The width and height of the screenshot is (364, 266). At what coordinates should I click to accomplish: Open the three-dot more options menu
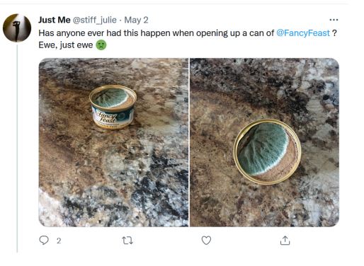pos(334,20)
